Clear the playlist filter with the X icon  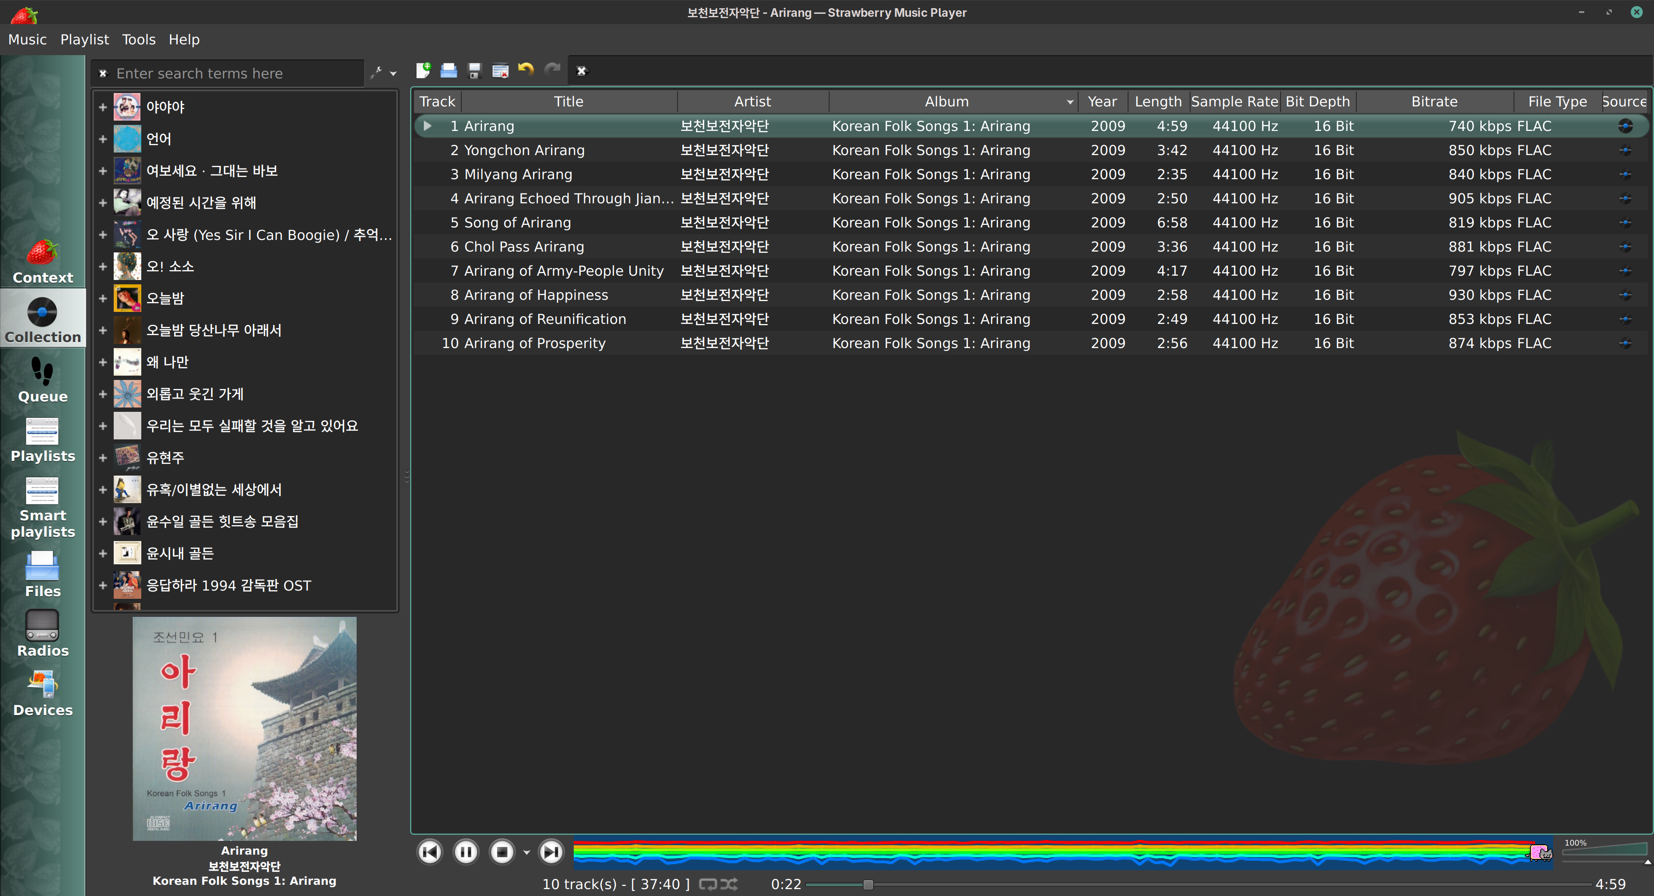[582, 71]
